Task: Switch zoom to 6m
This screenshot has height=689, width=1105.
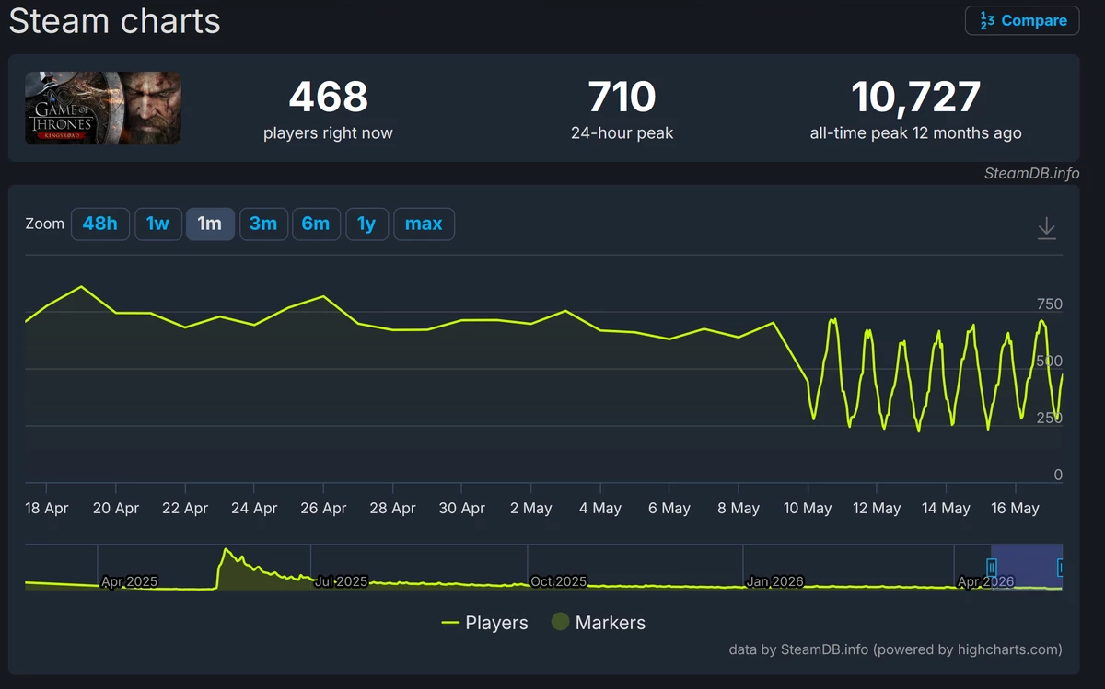Action: 316,224
